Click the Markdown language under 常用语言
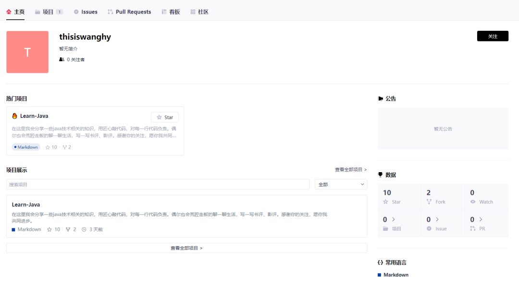519x289 pixels. pyautogui.click(x=396, y=275)
